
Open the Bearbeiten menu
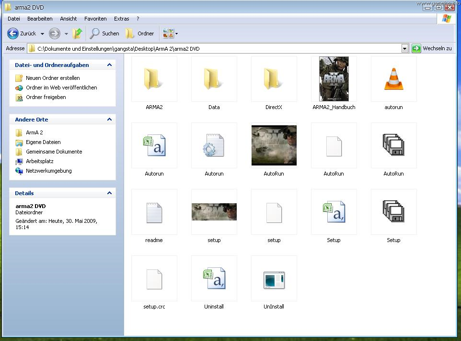pyautogui.click(x=40, y=19)
